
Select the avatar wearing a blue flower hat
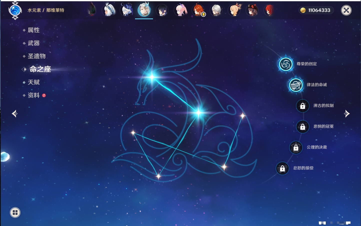tap(126, 10)
